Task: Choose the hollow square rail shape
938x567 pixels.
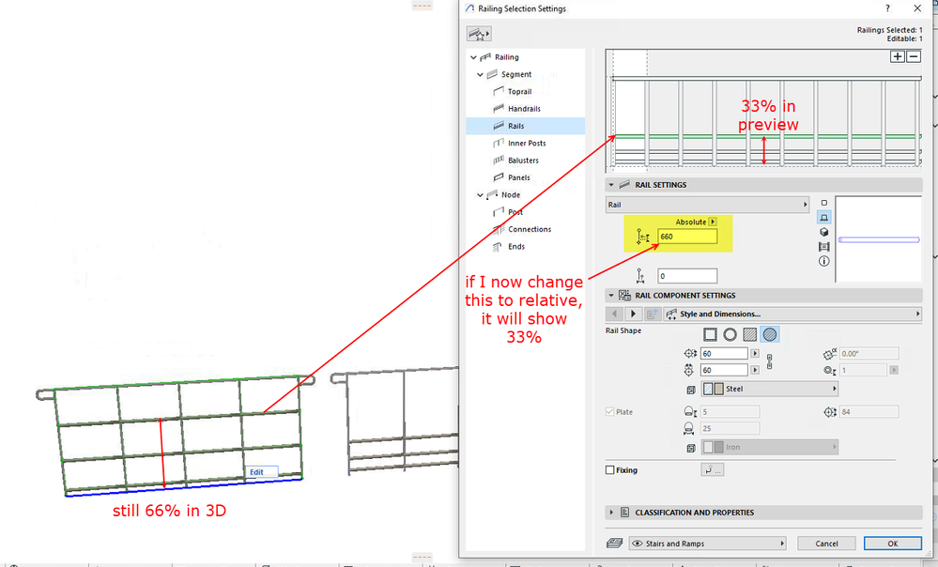Action: (710, 334)
